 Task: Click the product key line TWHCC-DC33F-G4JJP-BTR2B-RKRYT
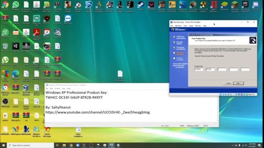tap(74, 97)
